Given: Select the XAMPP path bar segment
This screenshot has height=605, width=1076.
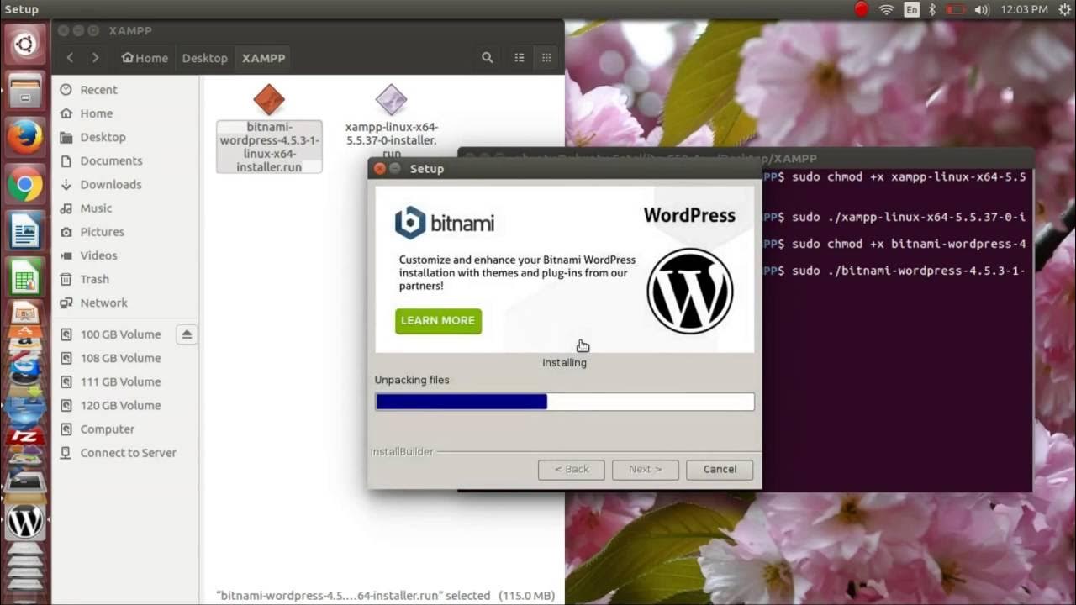Looking at the screenshot, I should click(263, 58).
